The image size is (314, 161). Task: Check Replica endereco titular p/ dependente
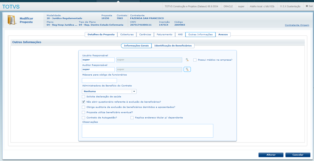click(x=132, y=118)
